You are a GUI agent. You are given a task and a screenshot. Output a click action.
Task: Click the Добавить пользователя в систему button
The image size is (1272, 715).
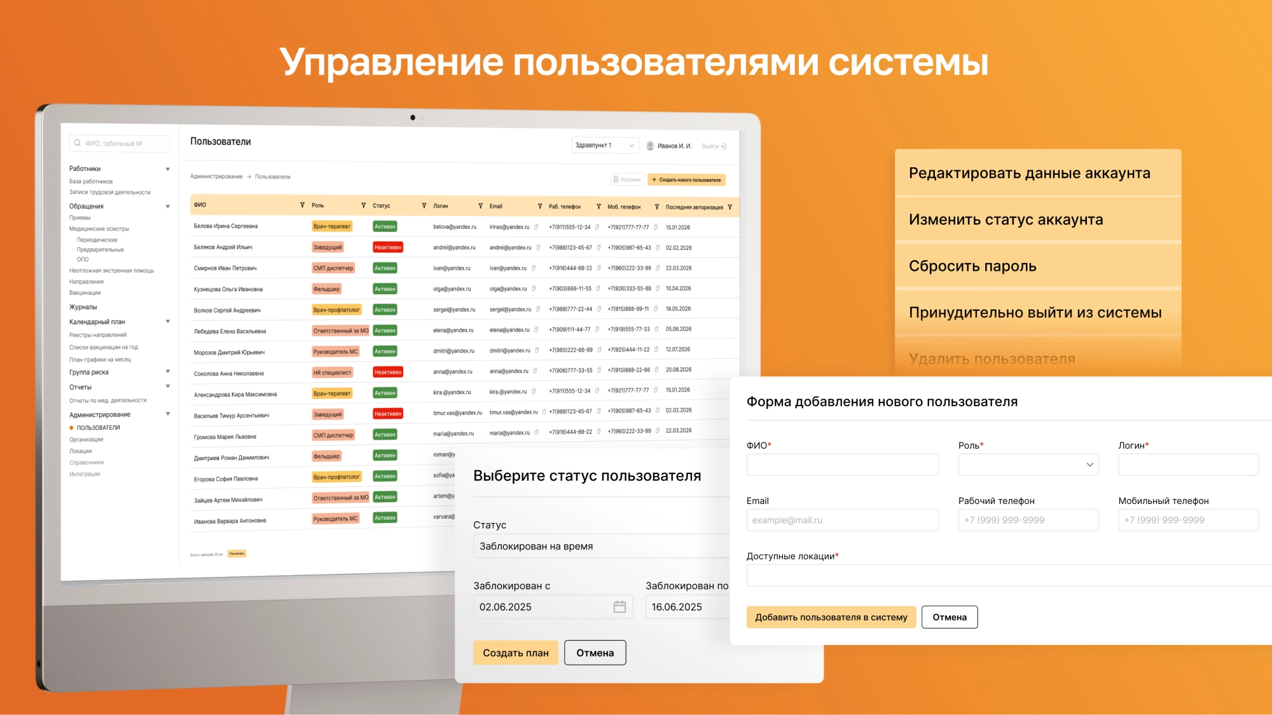[x=831, y=616]
